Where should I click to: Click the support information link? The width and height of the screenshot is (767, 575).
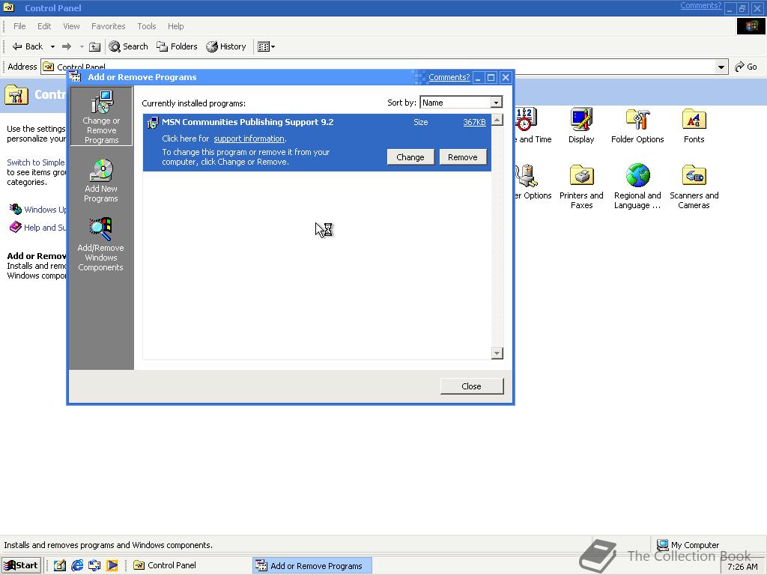point(249,139)
